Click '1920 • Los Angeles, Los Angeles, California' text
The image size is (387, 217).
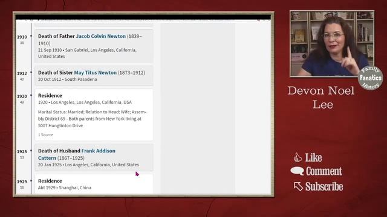(85, 102)
